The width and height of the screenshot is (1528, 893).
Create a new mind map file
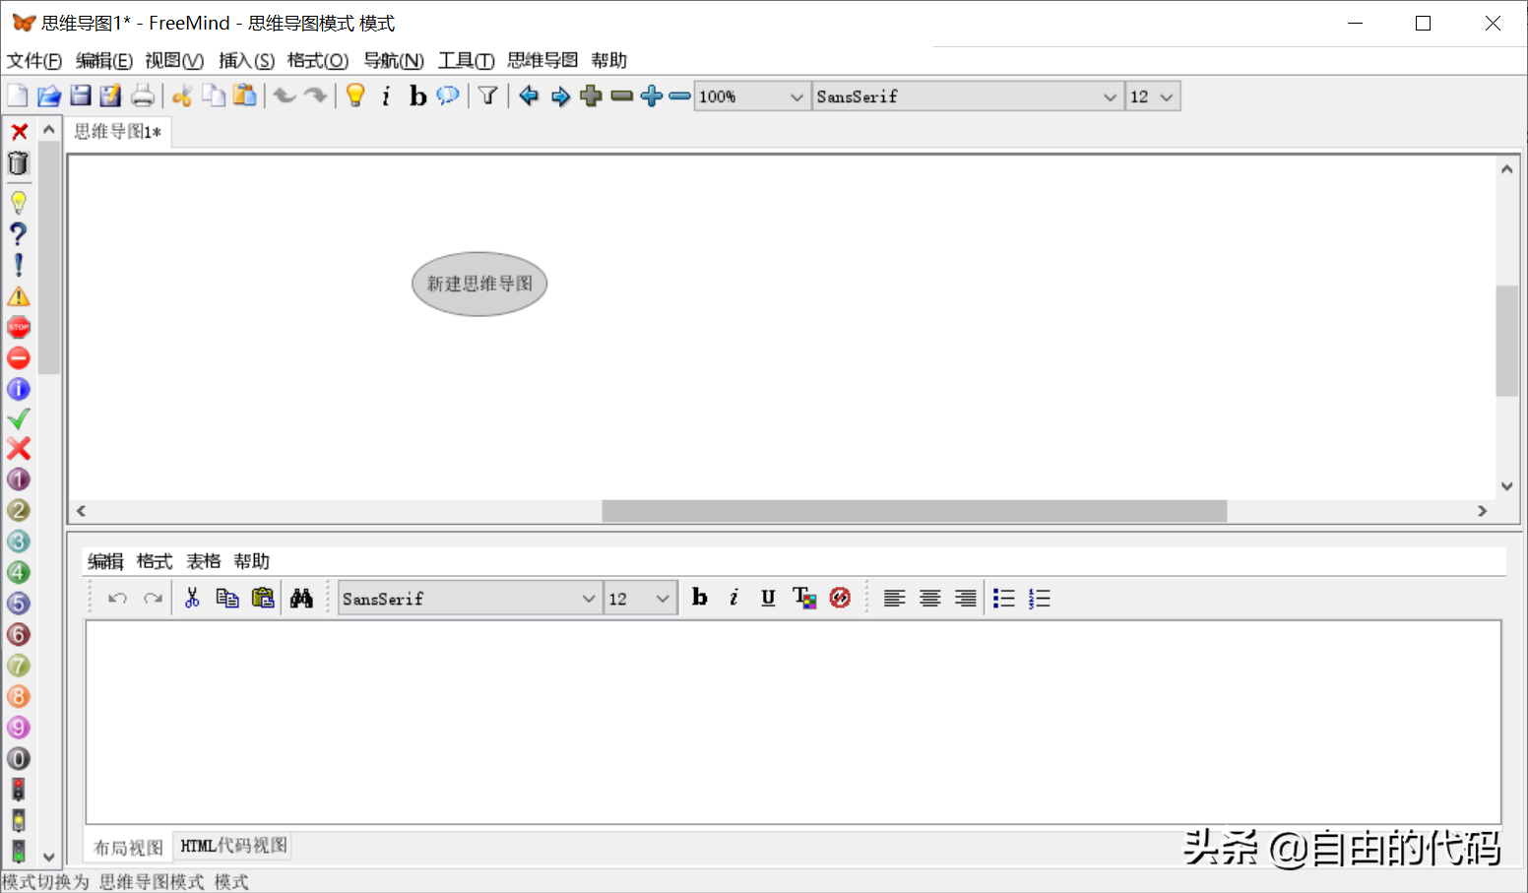[x=18, y=96]
